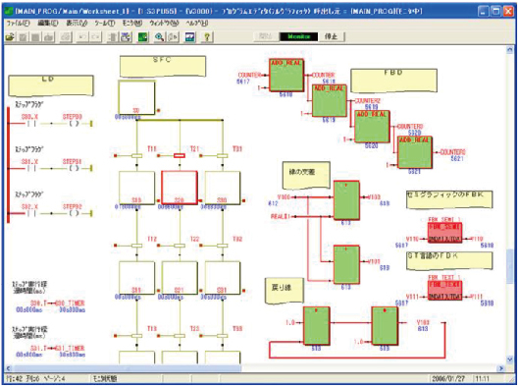The image size is (518, 387).
Task: Click the Redo toolbar icon
Action: tap(95, 36)
